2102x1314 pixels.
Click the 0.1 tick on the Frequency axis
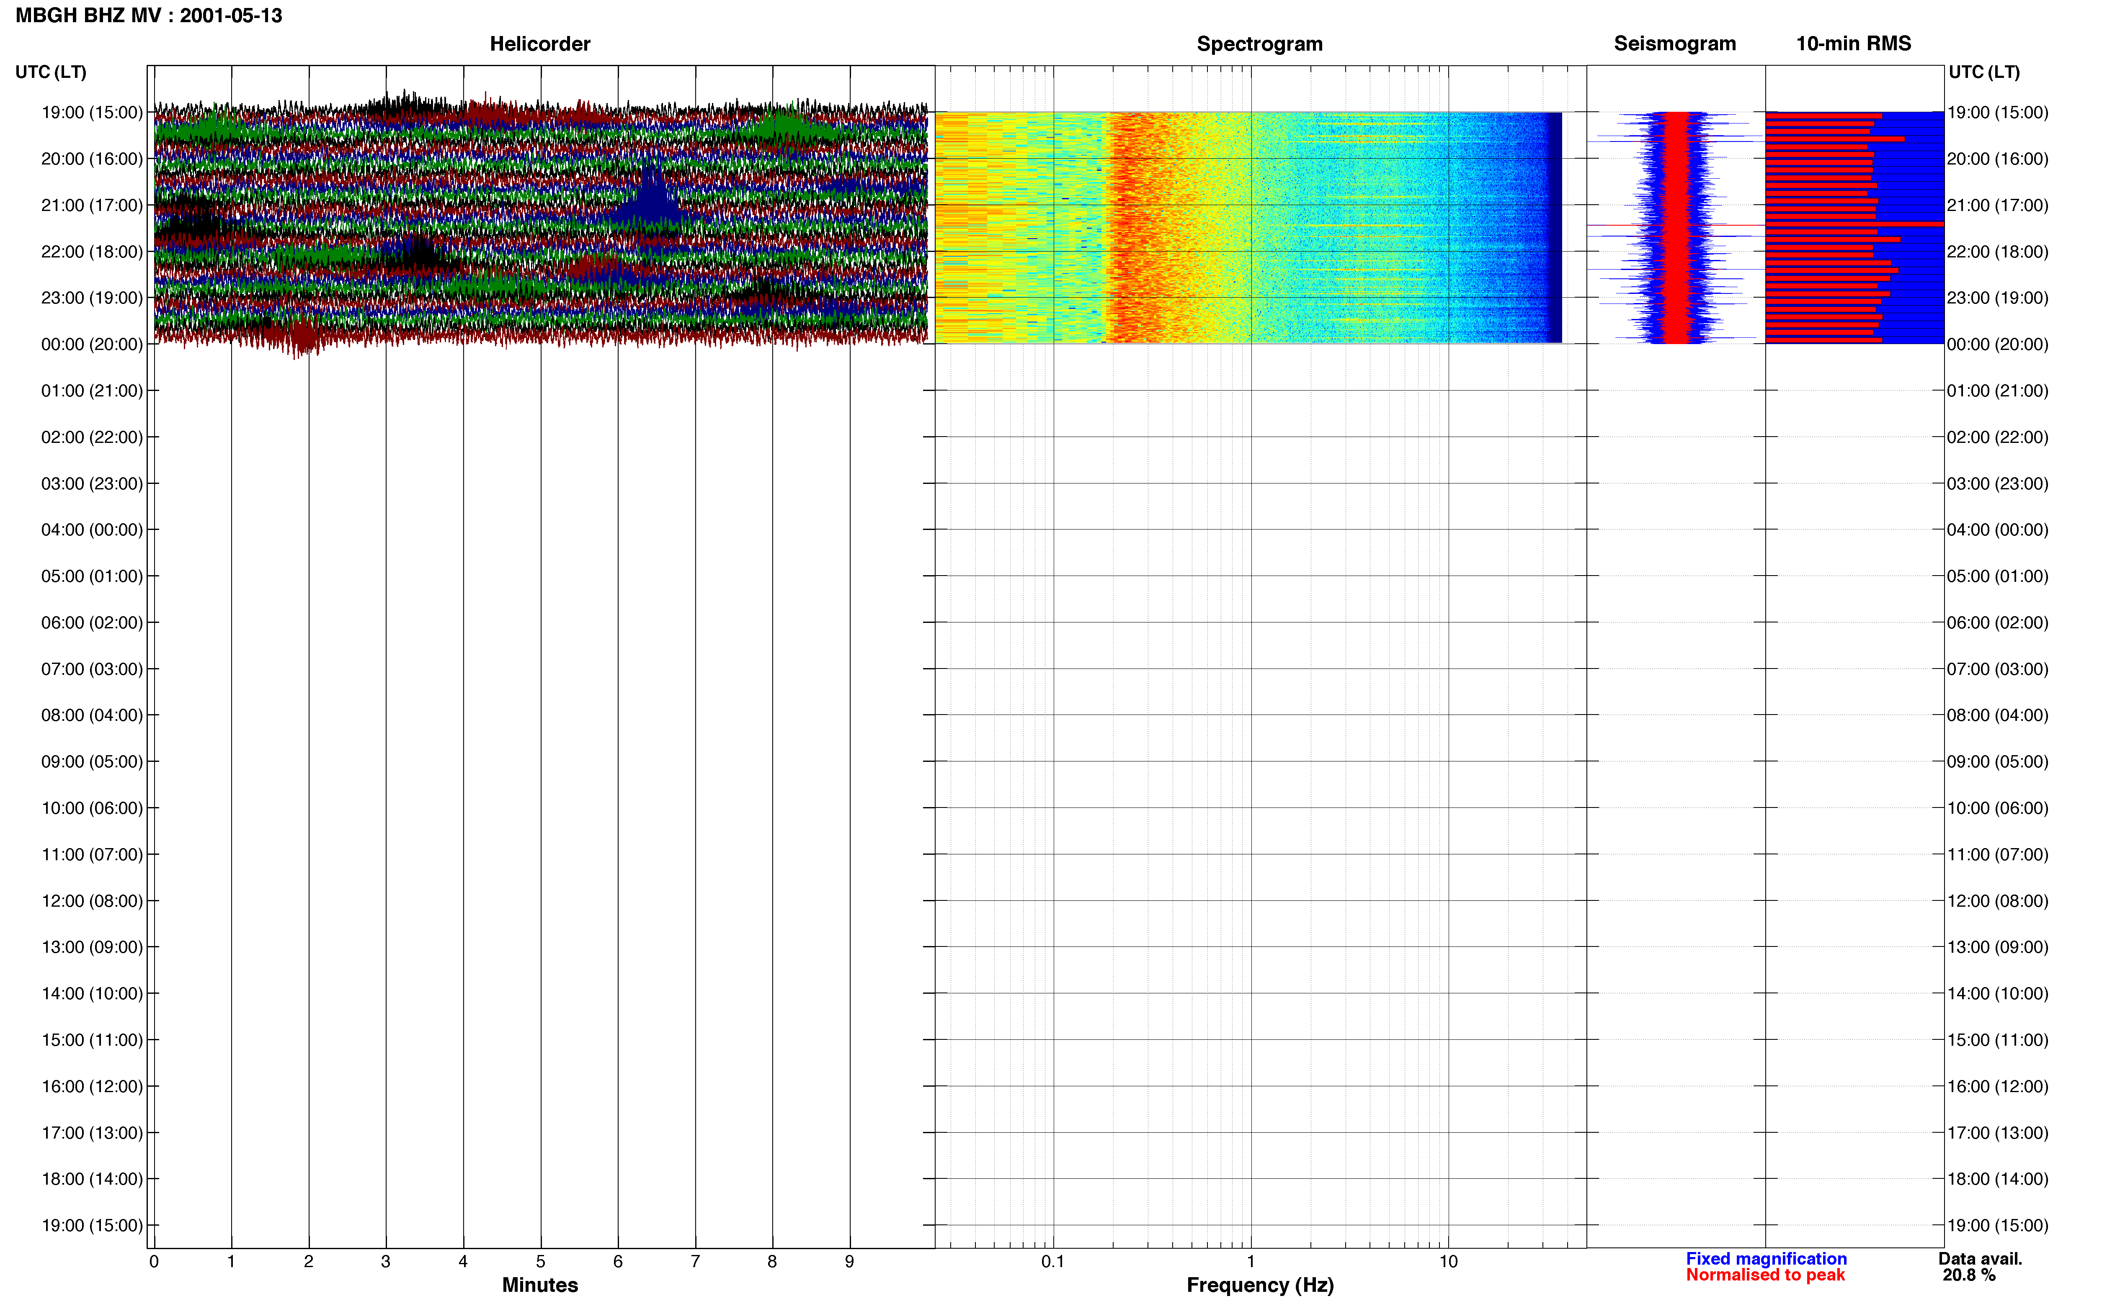(1053, 1261)
